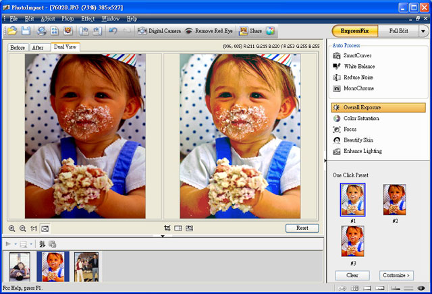Open Digital Camera import
The image size is (432, 294).
click(159, 31)
